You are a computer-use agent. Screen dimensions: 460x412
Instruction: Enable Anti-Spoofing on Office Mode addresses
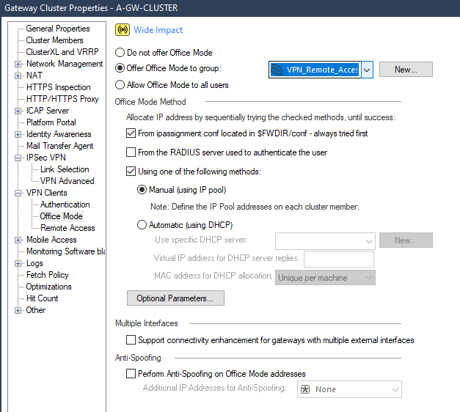click(x=131, y=374)
